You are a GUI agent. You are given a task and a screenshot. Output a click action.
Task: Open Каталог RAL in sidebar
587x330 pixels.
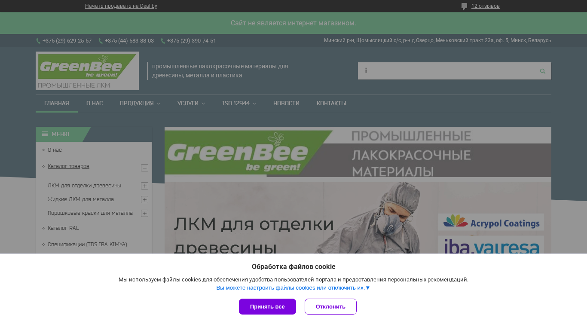[63, 228]
